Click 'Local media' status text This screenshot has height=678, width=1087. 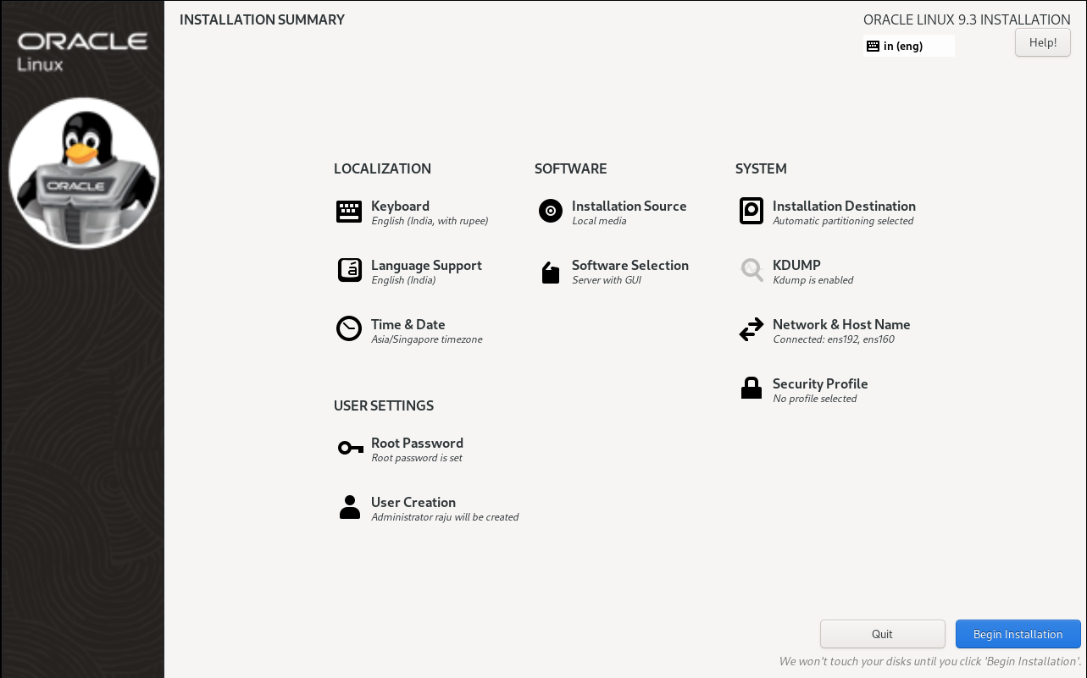599,221
